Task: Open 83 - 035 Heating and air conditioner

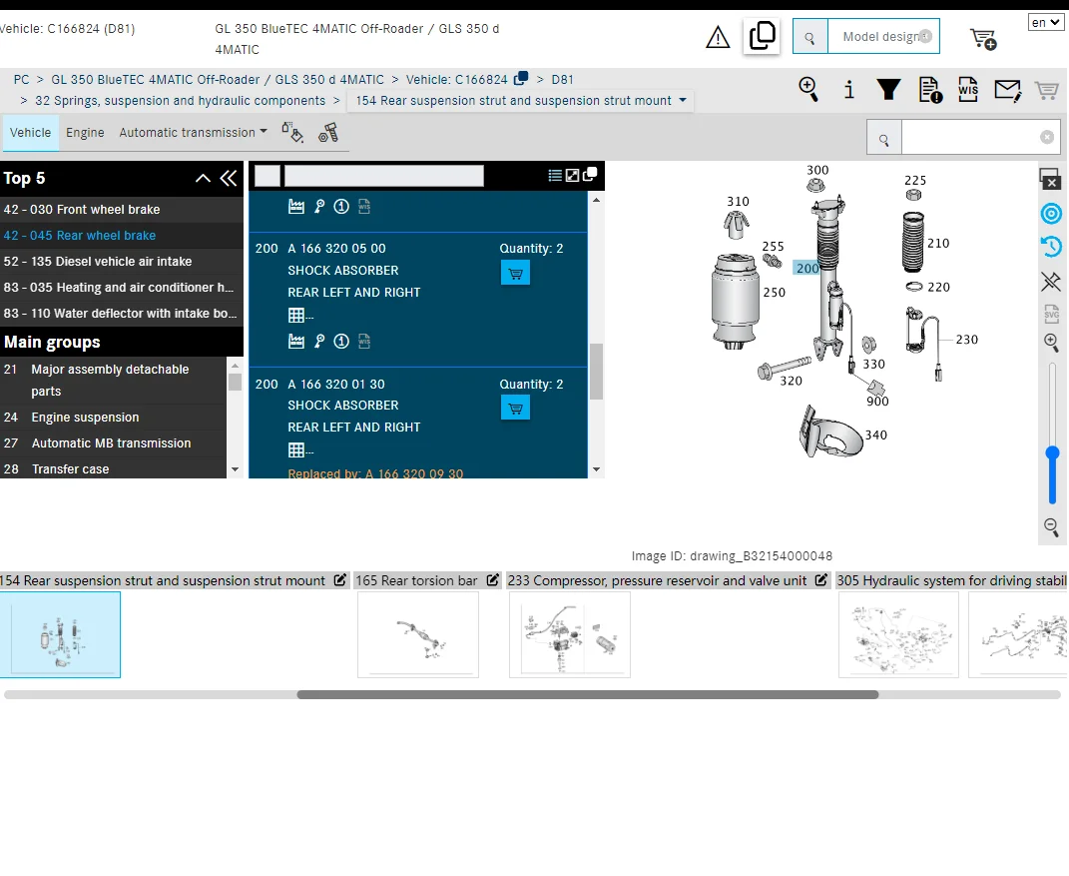Action: coord(122,288)
